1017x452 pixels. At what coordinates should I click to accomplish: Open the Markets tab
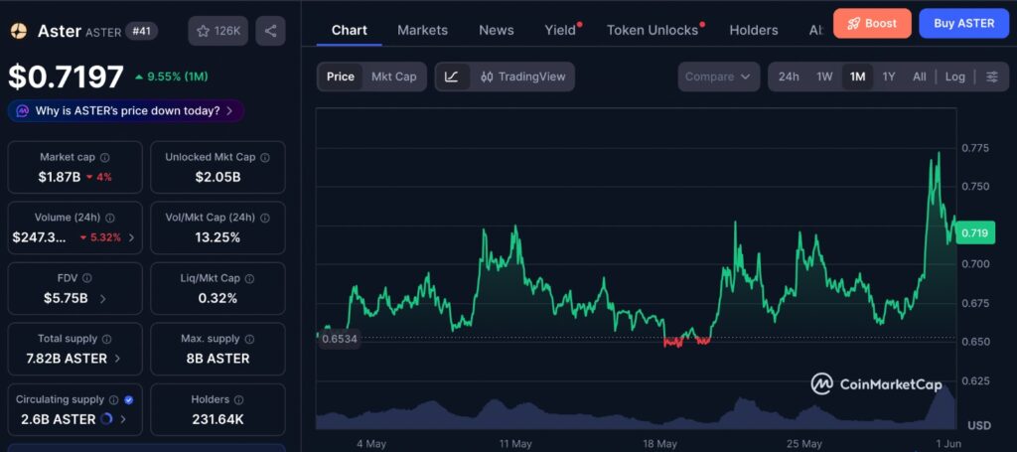coord(422,30)
